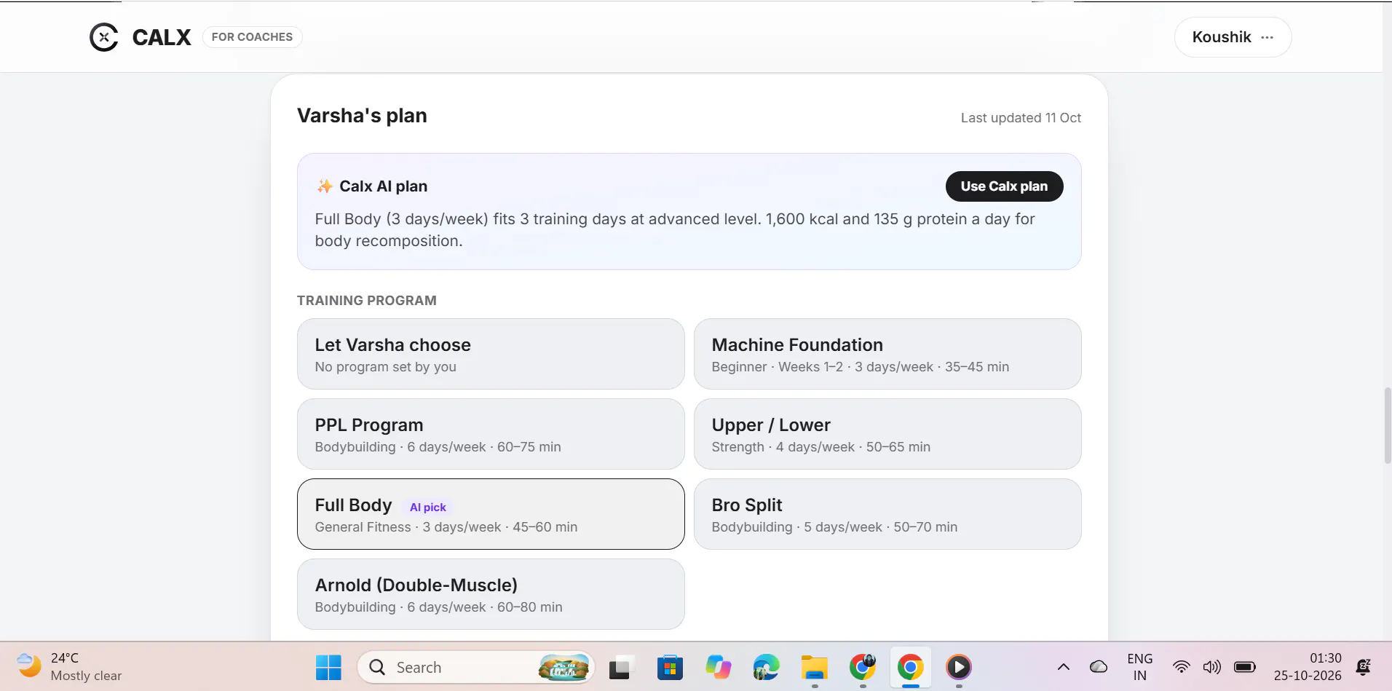Open the weather widget
The image size is (1392, 691).
click(69, 666)
